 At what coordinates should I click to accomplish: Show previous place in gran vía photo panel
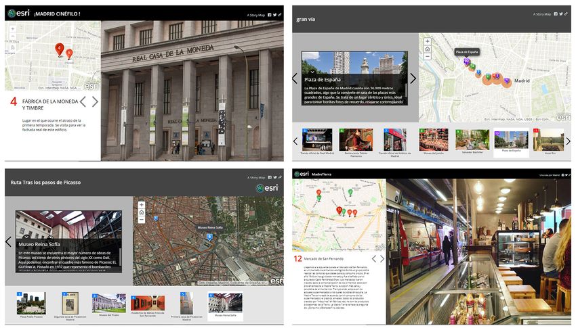(295, 78)
